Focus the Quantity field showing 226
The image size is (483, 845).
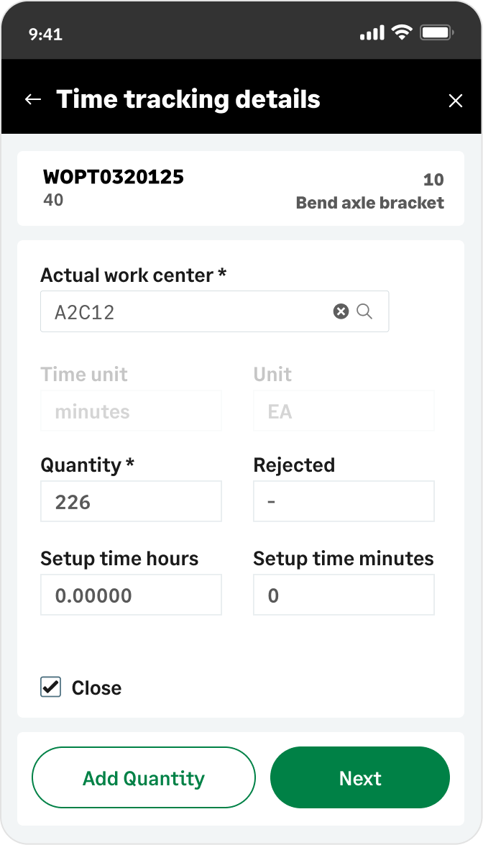click(131, 502)
